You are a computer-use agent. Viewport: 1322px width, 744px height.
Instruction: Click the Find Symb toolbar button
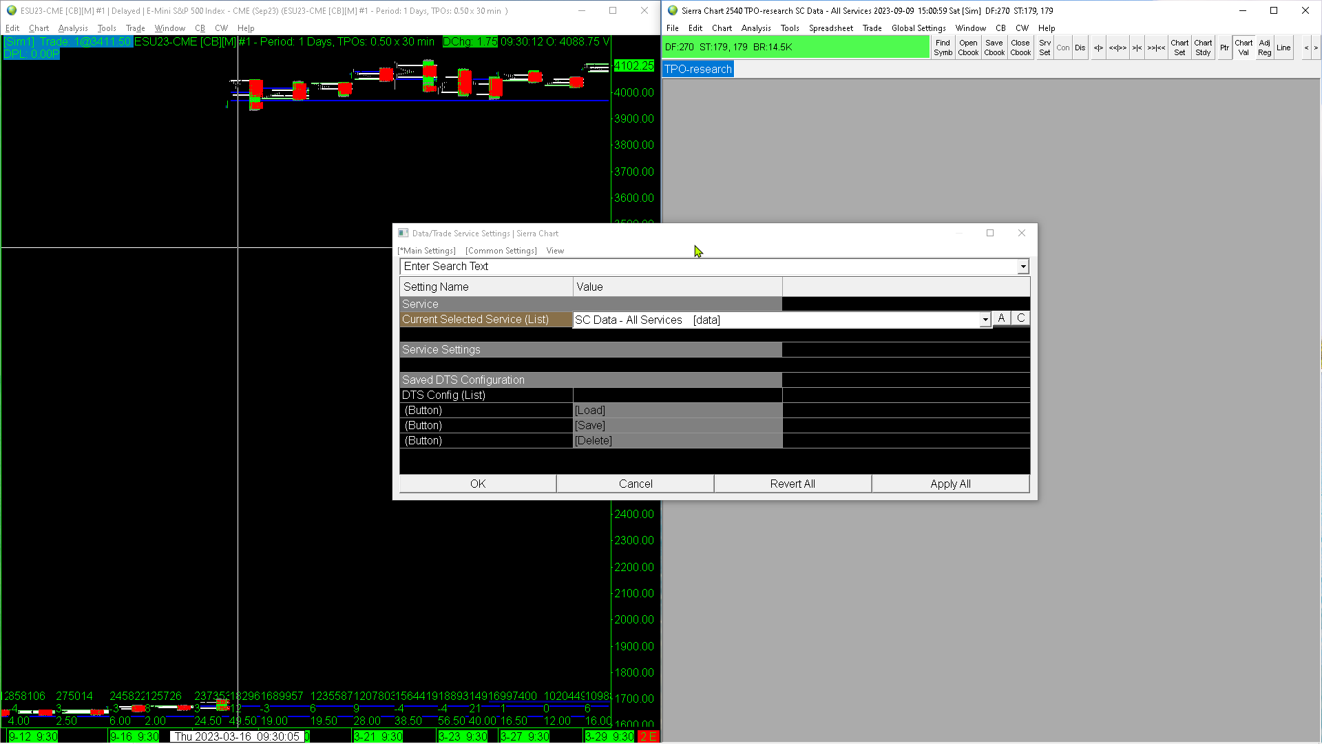point(943,48)
